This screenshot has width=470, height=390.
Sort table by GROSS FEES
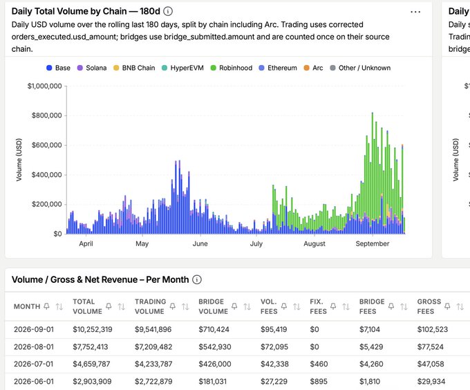460,306
